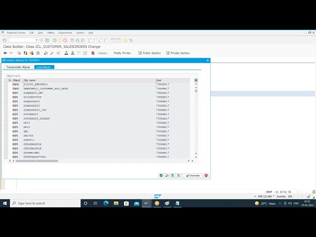The image size is (316, 237).
Task: Click the Deselect All icon in the dialog footer
Action: 179,176
